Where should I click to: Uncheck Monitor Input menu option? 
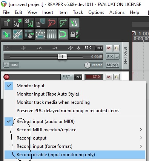point(75,86)
